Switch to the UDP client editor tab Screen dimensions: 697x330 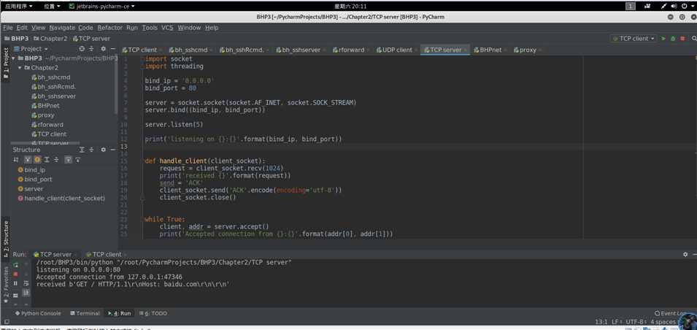[x=397, y=50]
